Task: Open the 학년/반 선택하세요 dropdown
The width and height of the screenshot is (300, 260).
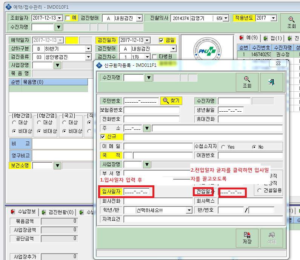Action: point(189,210)
